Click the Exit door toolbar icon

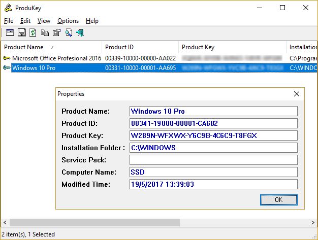pos(80,32)
